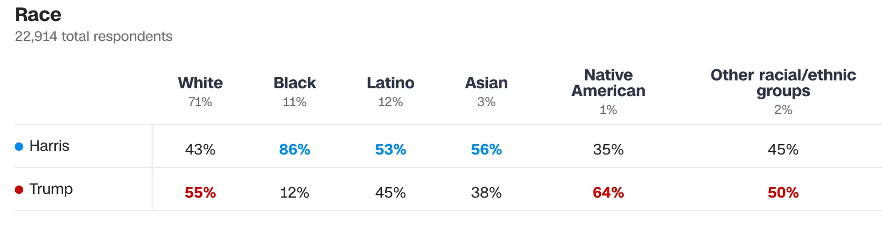882x226 pixels.
Task: Click Trump's 55% value for White voters
Action: (x=200, y=193)
